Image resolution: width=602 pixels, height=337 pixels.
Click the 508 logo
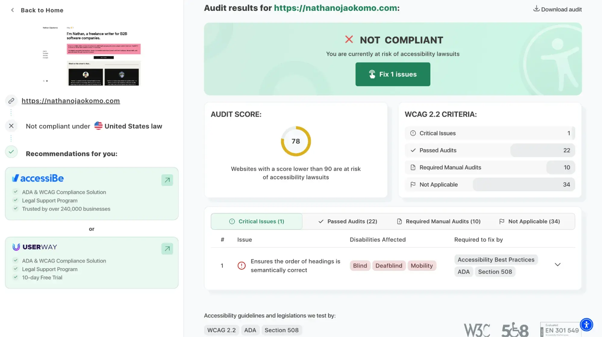coord(515,330)
